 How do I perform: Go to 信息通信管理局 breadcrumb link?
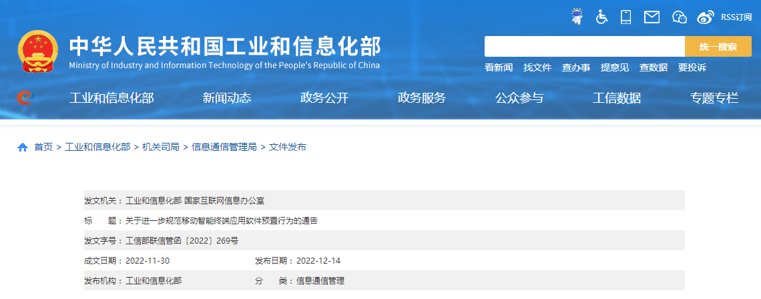pos(224,147)
